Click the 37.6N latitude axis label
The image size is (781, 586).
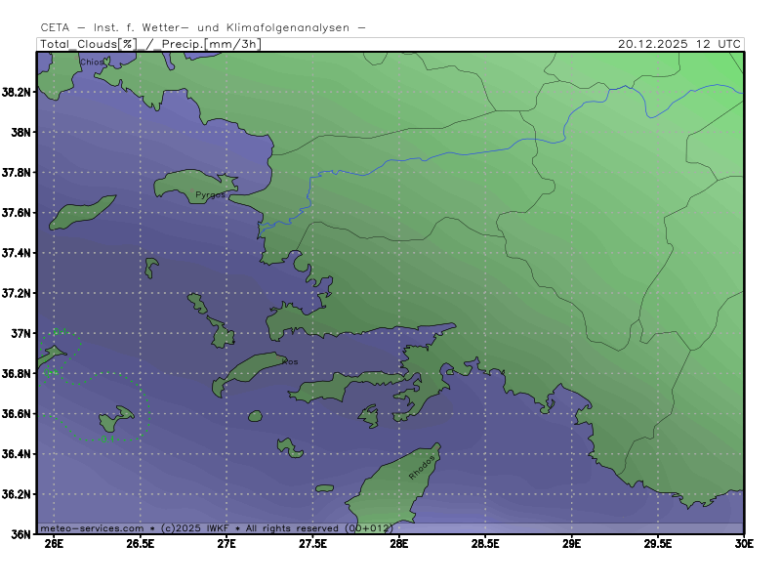(x=16, y=213)
